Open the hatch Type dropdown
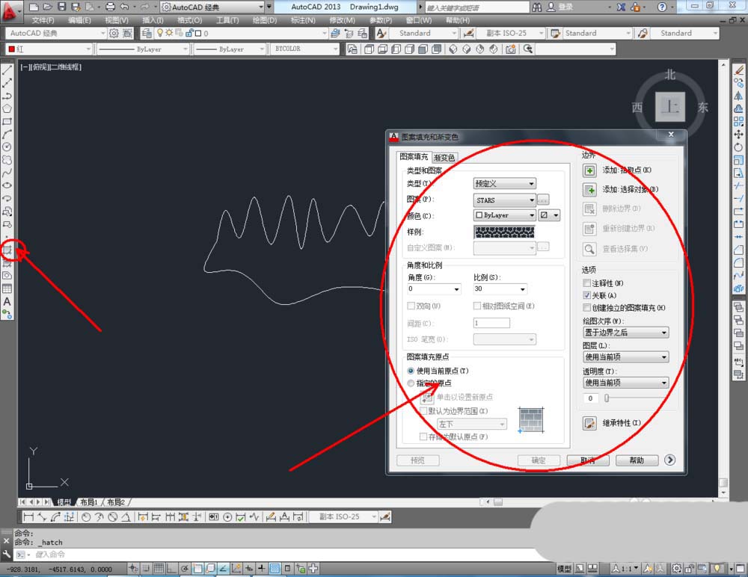This screenshot has width=748, height=577. [x=505, y=184]
